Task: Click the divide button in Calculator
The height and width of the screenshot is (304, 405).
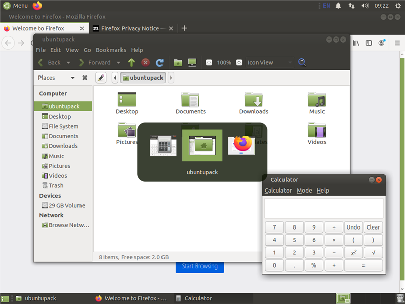Action: coord(334,227)
